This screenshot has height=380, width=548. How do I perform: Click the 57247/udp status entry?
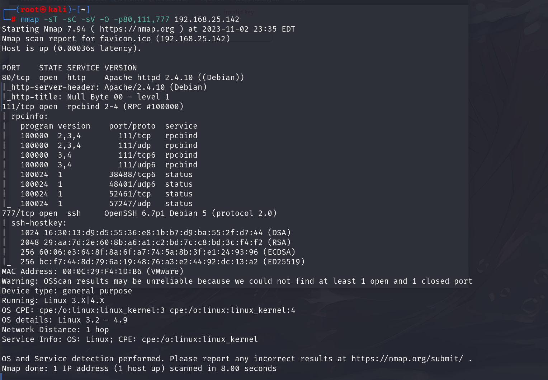pos(151,204)
